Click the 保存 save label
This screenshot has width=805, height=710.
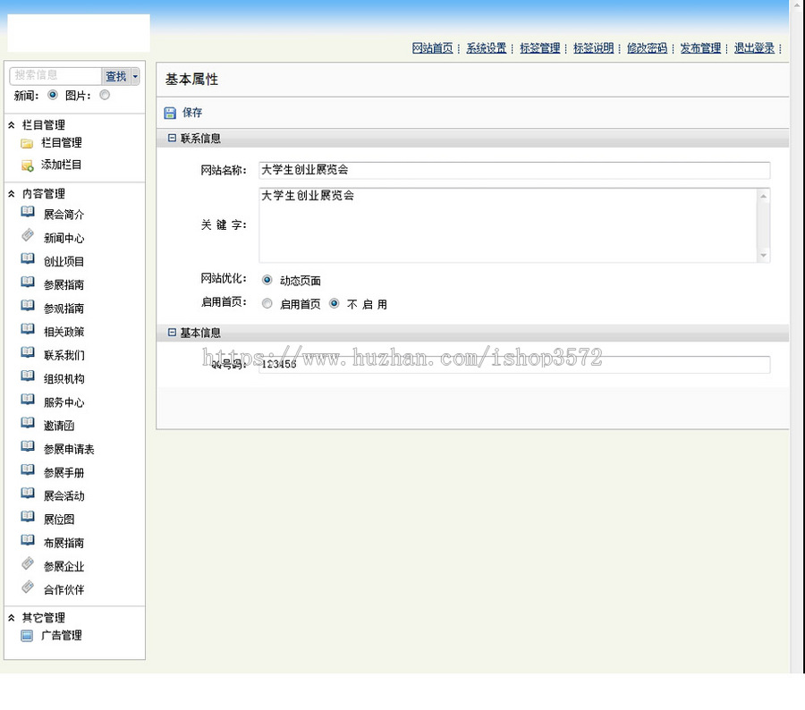[192, 113]
